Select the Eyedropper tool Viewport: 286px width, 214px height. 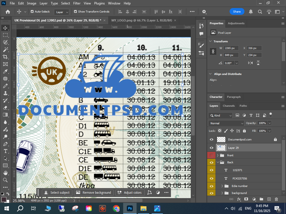[5, 71]
